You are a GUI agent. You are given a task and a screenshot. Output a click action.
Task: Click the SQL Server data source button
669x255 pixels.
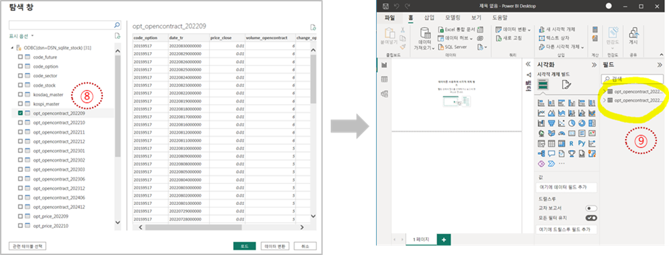click(x=453, y=47)
